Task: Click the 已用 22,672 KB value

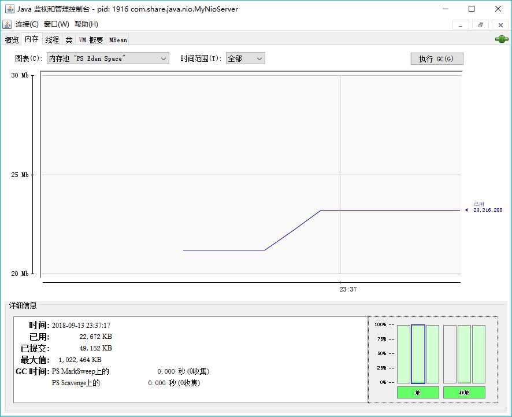Action: pyautogui.click(x=96, y=337)
